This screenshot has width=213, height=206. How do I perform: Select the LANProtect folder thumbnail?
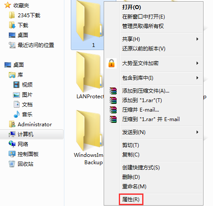coord(89,72)
